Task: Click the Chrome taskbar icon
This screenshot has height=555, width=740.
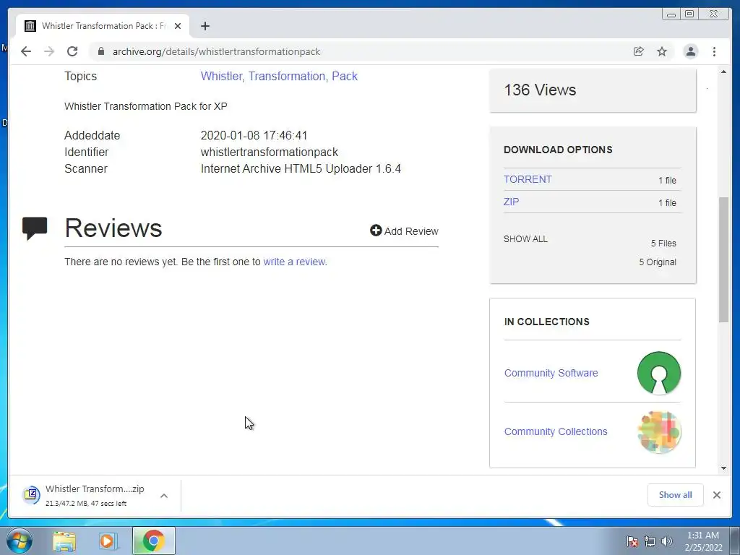Action: tap(153, 541)
